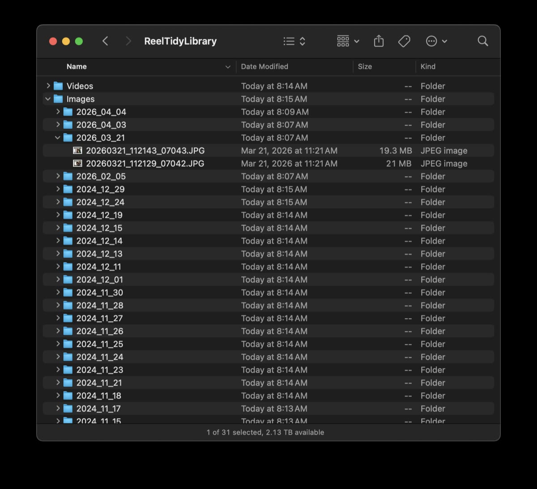Expand the 2024_12_11 folder
The image size is (537, 489).
(x=58, y=267)
